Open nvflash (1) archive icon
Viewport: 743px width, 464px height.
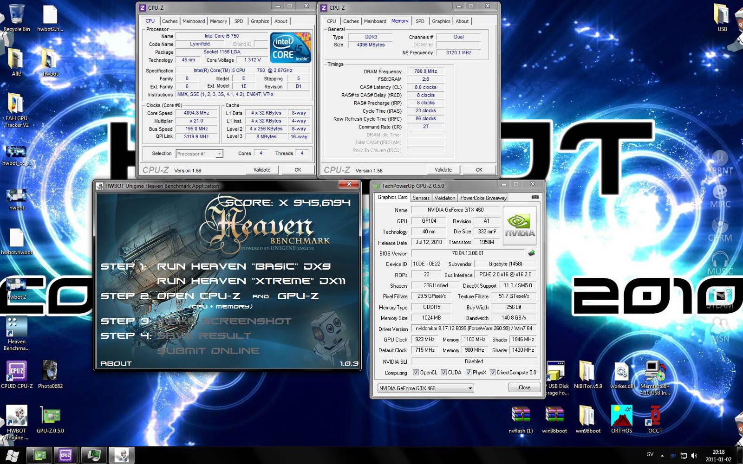tap(521, 419)
